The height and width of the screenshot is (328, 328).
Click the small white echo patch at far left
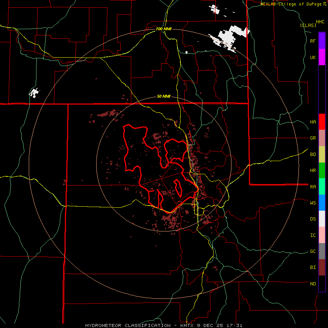[34, 93]
